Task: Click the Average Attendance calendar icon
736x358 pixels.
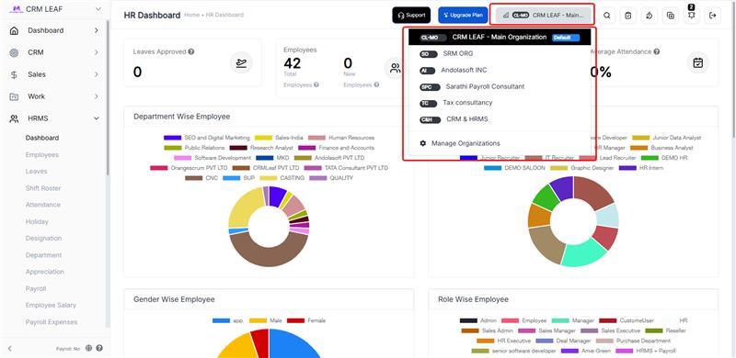Action: click(698, 62)
